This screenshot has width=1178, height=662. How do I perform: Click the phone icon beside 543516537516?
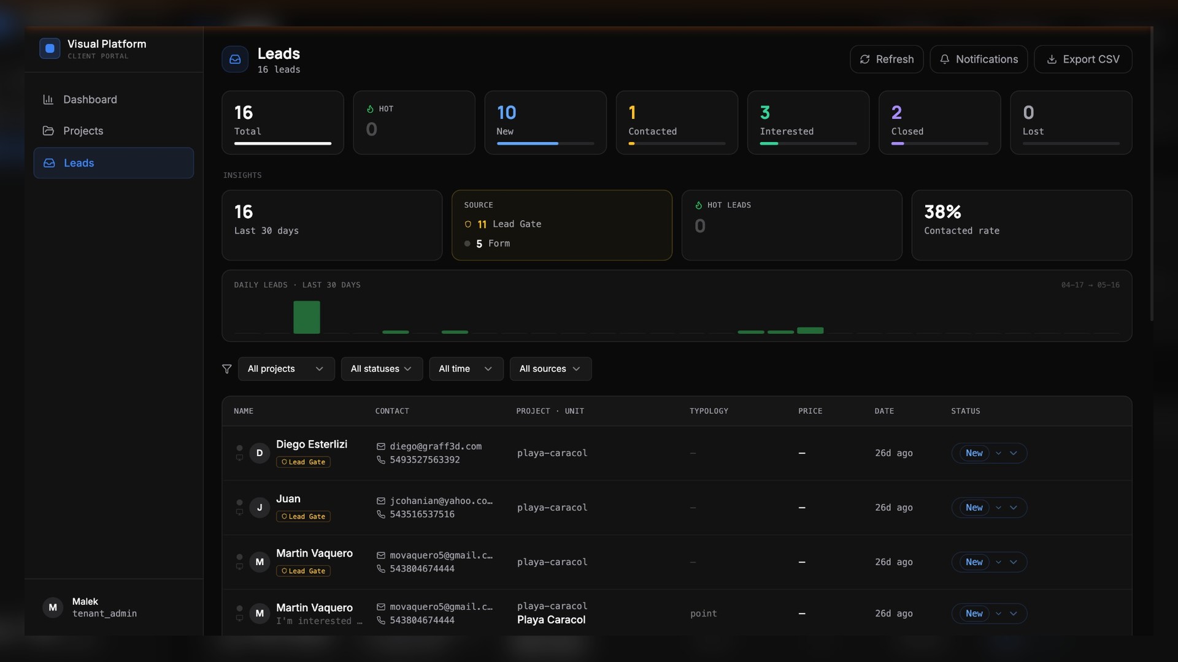click(x=381, y=514)
